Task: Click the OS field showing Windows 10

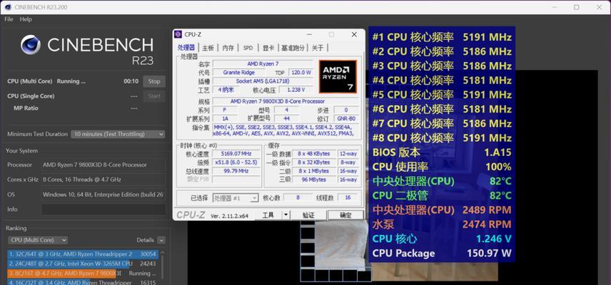Action: (x=103, y=195)
